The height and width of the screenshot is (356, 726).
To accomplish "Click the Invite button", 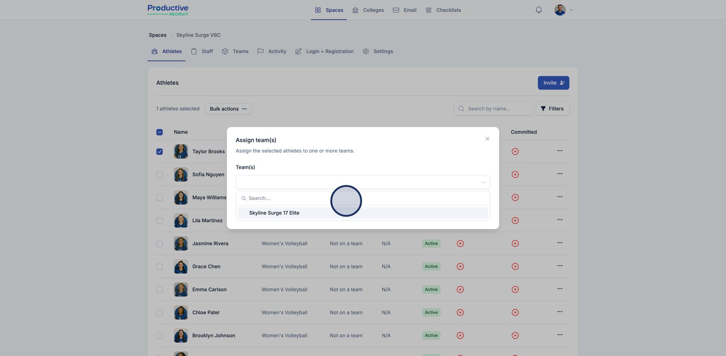I will tap(553, 83).
